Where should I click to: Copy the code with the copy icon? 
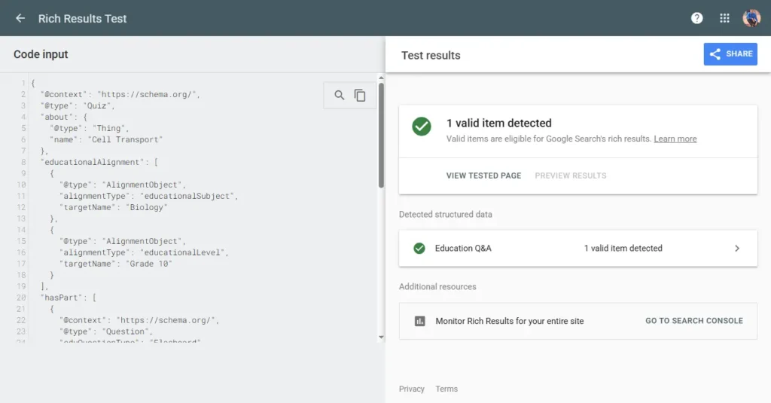360,95
